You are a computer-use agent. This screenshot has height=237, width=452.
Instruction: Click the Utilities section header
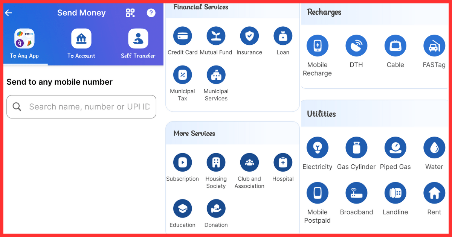coord(321,114)
